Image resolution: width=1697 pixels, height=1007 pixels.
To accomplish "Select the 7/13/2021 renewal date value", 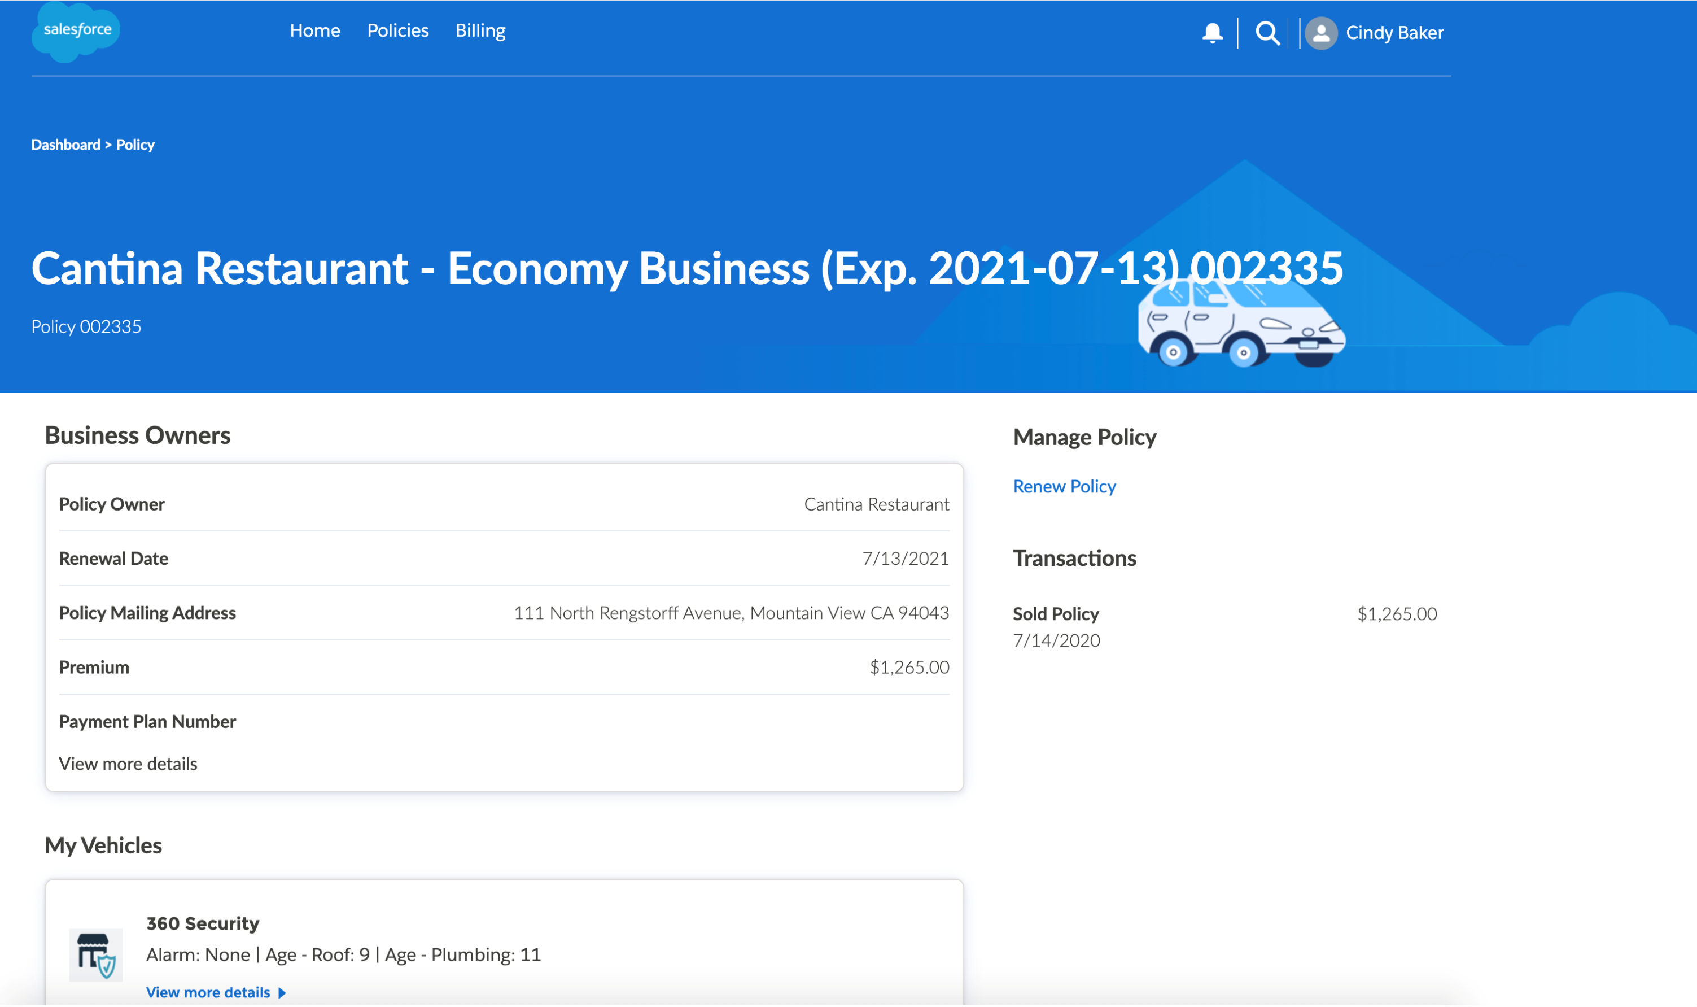I will pyautogui.click(x=906, y=559).
